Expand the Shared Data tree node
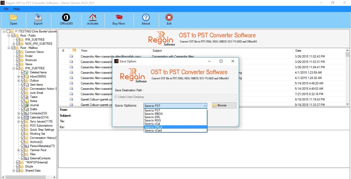 coord(14,171)
